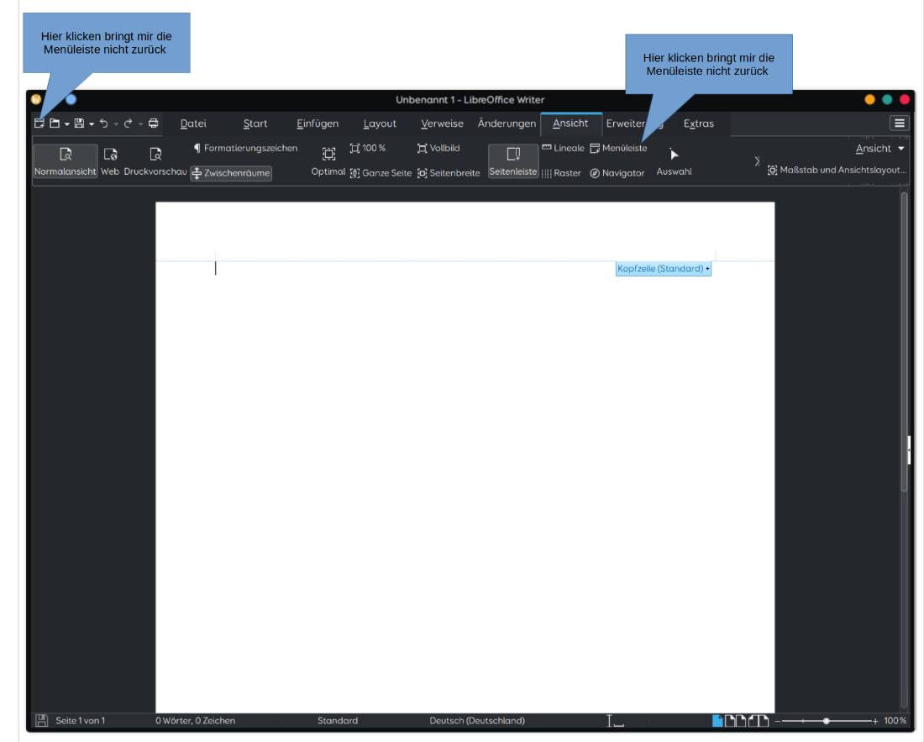Screen dimensions: 924x742
Task: Open Maßstab und Ansichtslayout dialog
Action: click(x=837, y=171)
